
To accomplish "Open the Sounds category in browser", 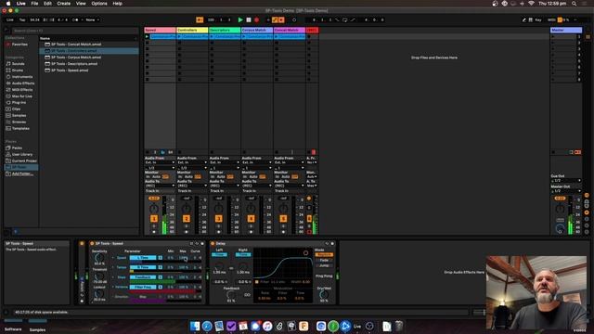I will (18, 64).
